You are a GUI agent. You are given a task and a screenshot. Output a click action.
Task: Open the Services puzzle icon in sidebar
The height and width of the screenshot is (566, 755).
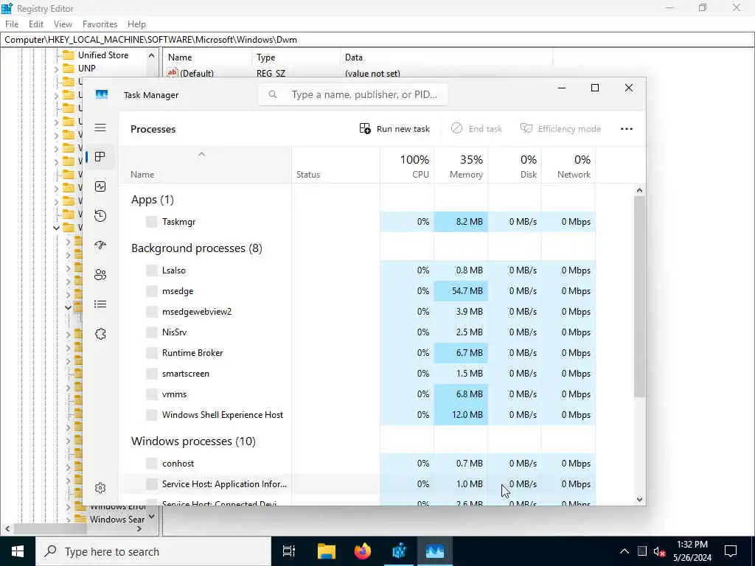coord(100,334)
